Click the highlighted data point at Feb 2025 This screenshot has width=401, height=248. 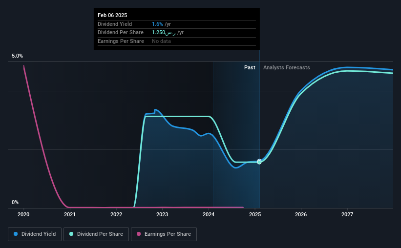(259, 162)
